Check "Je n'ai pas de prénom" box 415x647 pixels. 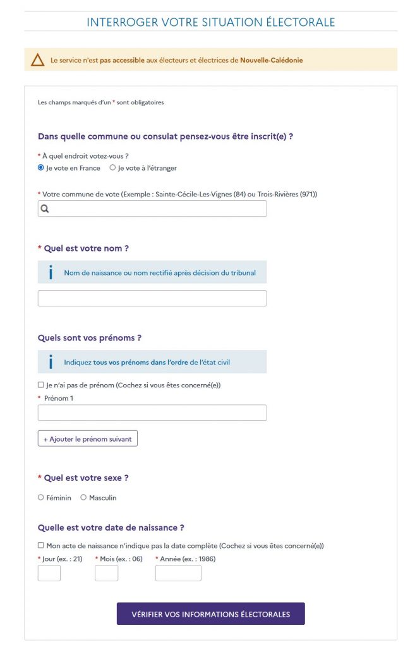pyautogui.click(x=41, y=385)
